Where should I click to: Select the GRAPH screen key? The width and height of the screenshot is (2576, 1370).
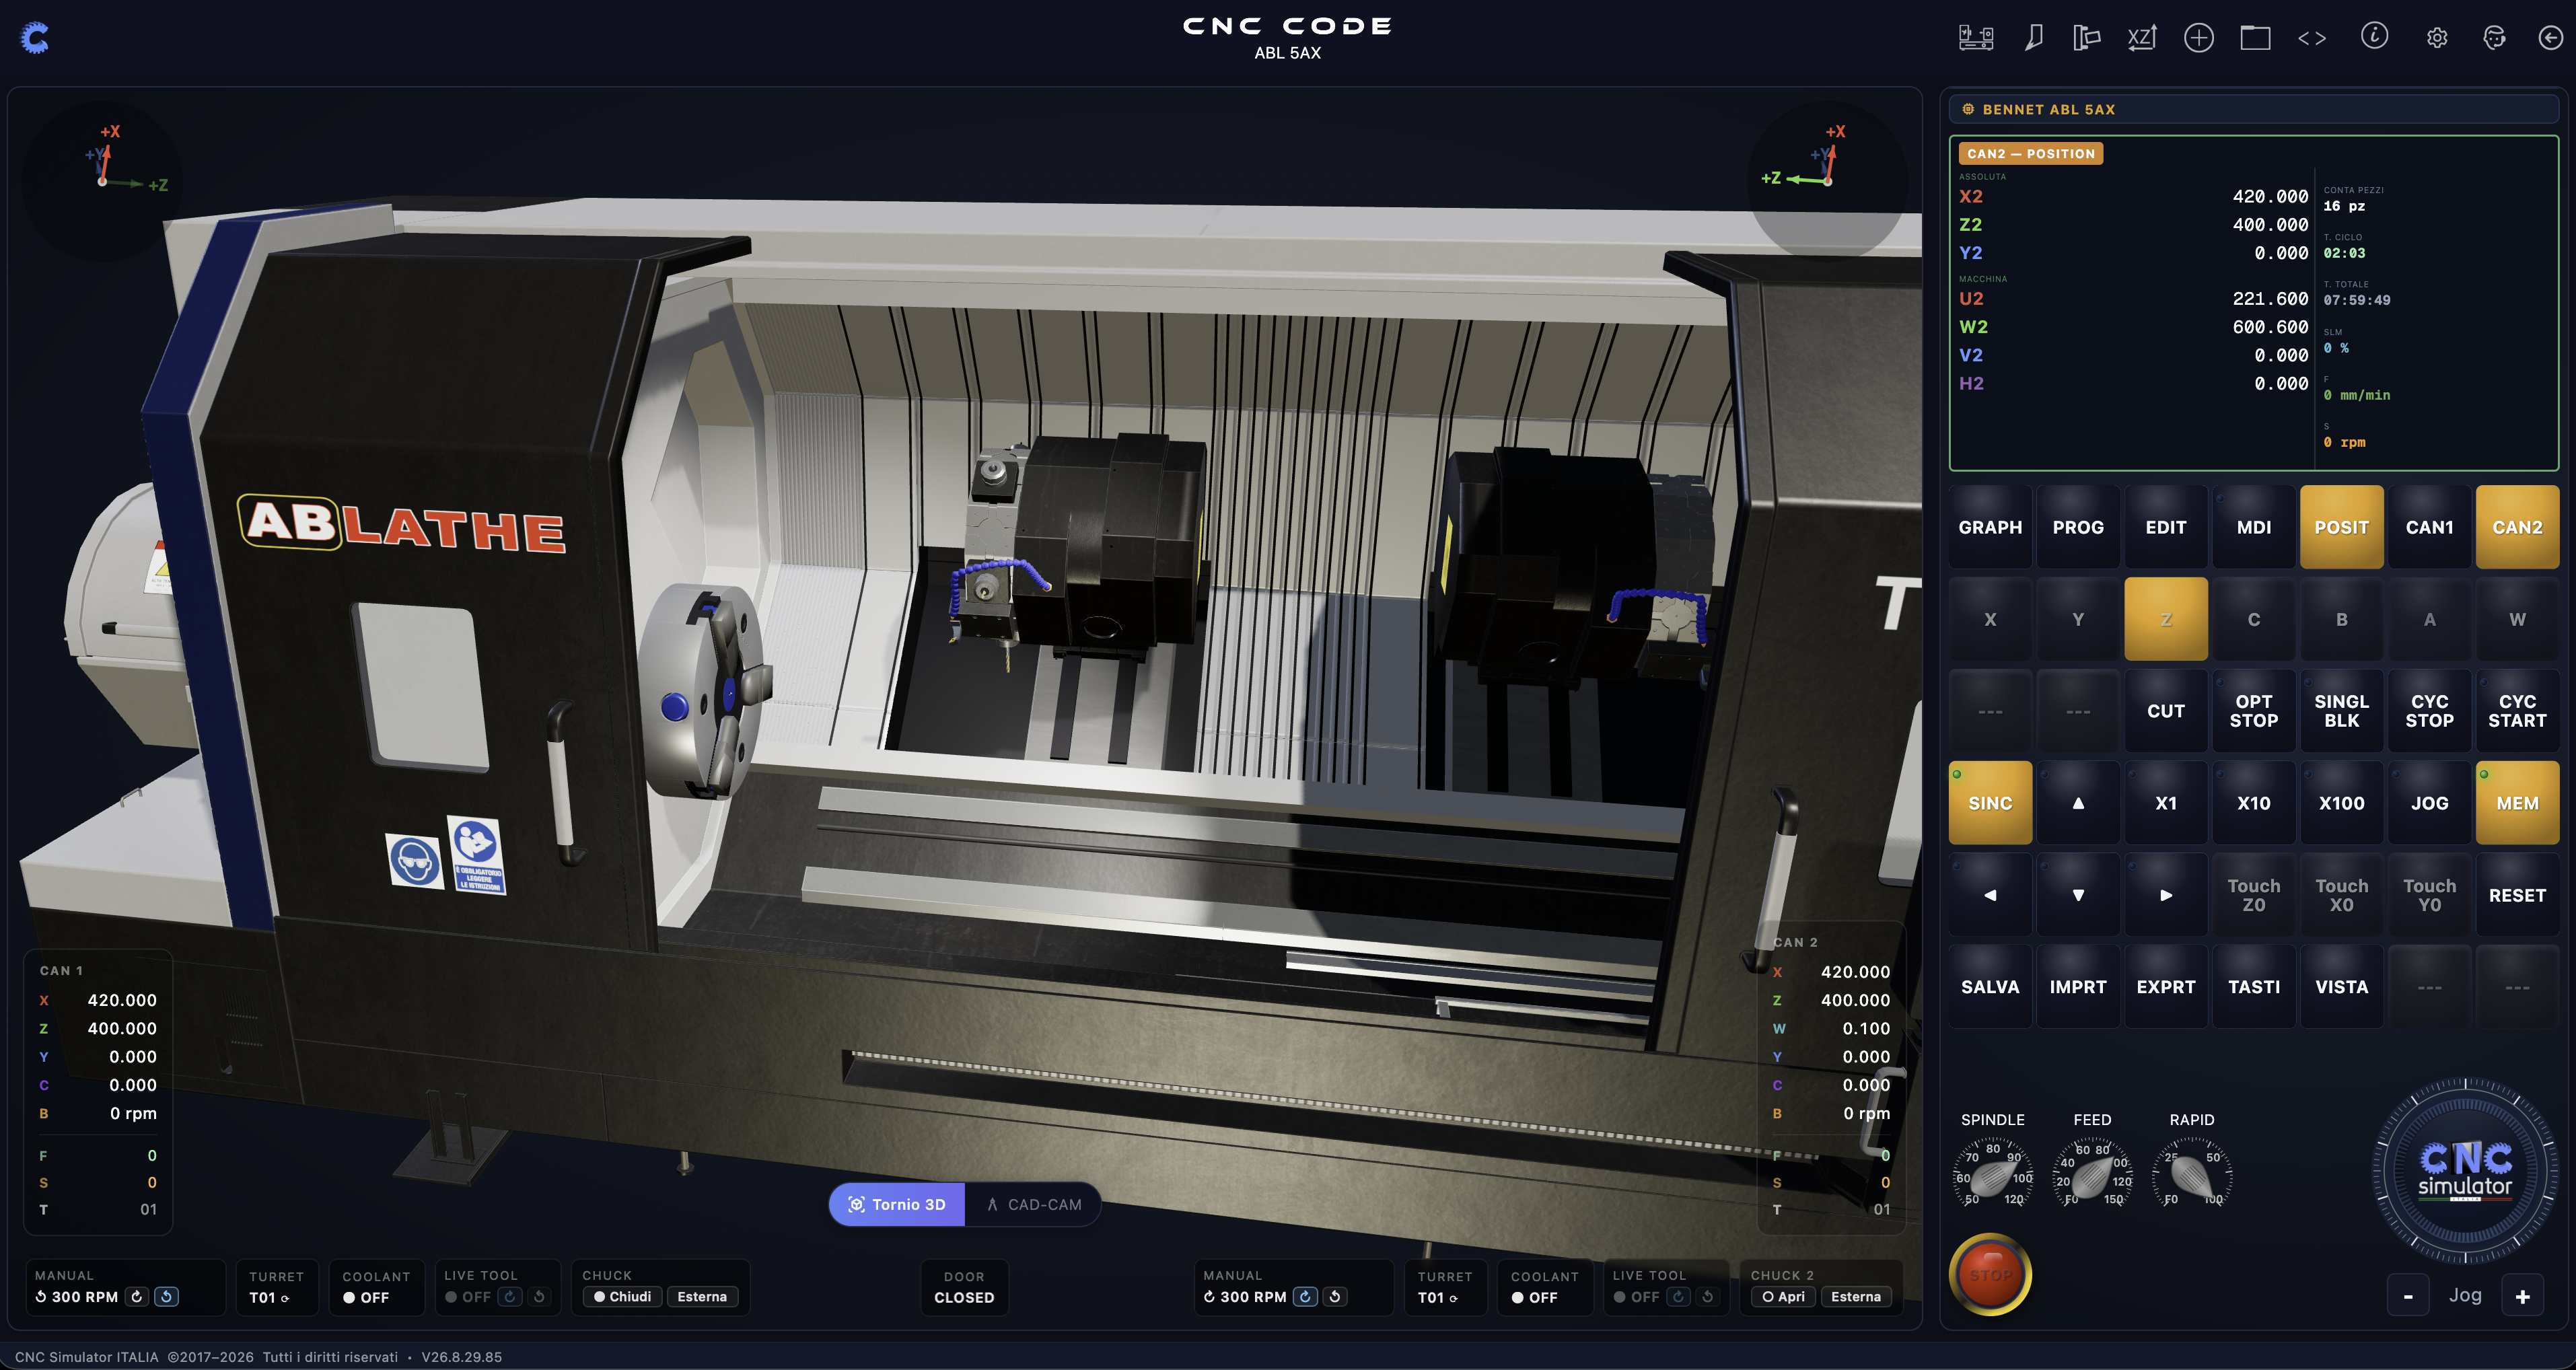pos(1990,527)
